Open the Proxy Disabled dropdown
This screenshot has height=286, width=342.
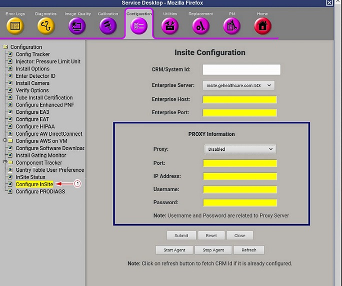point(240,149)
